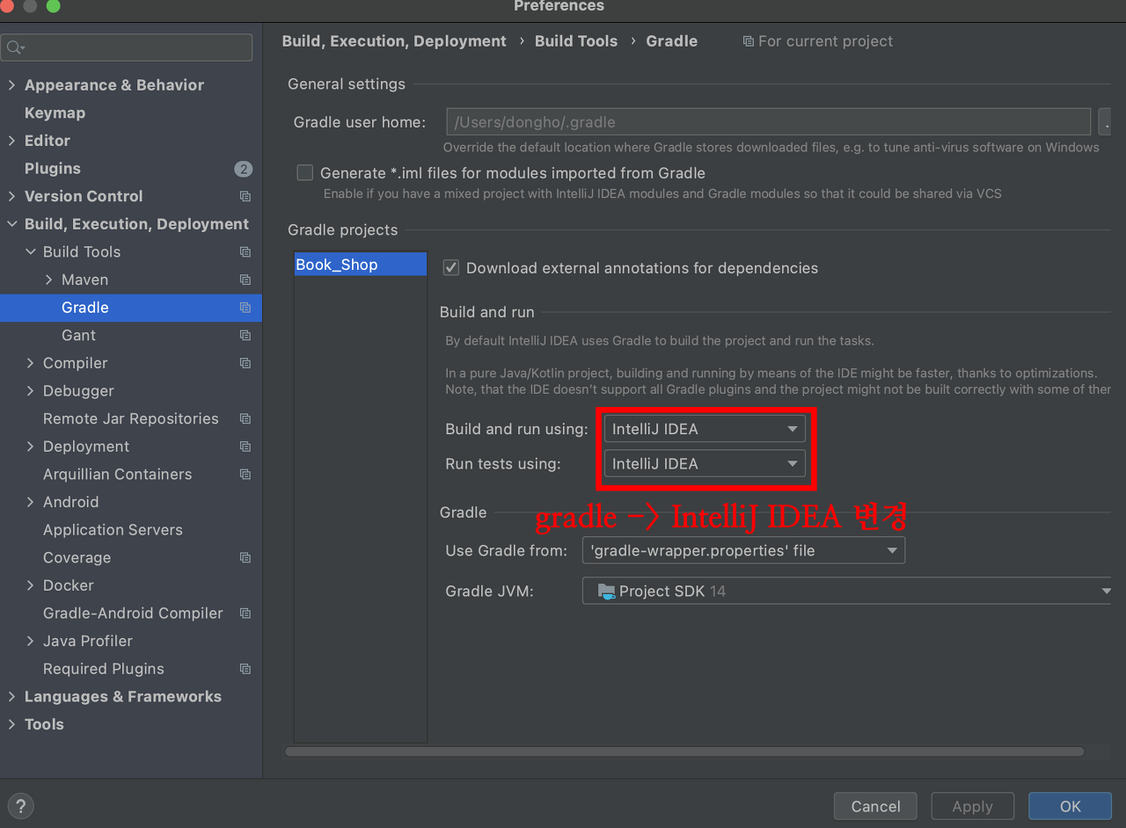Open the Gradle JVM dropdown
The image size is (1126, 828).
[846, 592]
